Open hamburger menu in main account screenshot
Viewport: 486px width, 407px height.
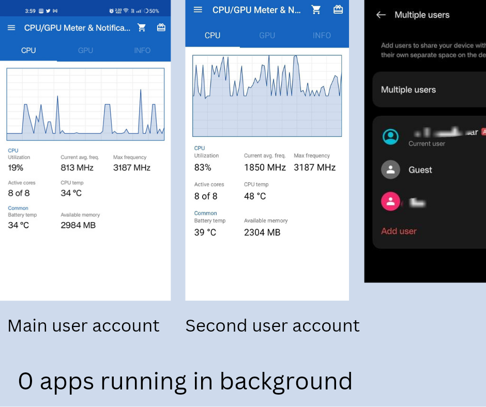[x=11, y=28]
